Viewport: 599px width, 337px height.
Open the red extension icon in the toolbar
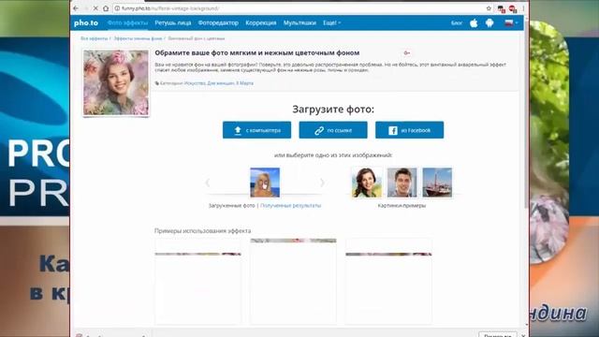point(512,8)
